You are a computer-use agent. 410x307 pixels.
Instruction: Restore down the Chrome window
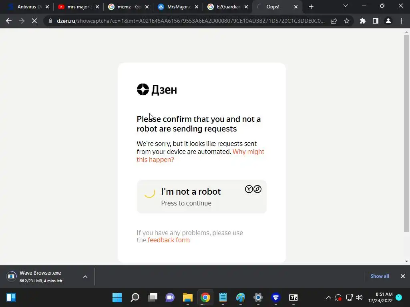point(382,6)
